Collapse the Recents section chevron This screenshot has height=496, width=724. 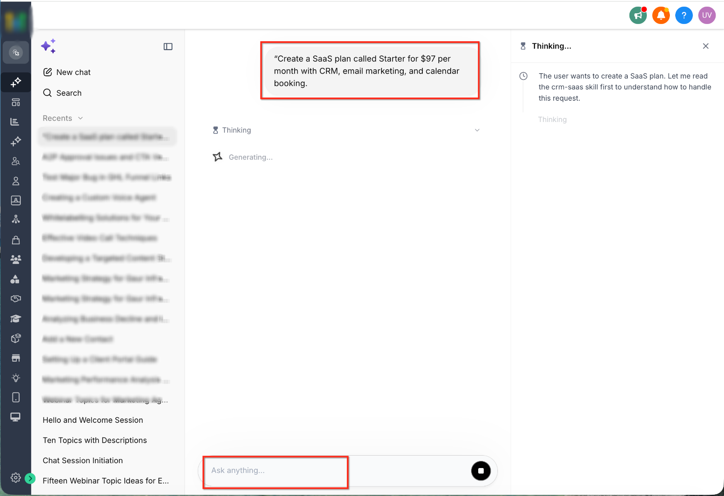pyautogui.click(x=80, y=118)
